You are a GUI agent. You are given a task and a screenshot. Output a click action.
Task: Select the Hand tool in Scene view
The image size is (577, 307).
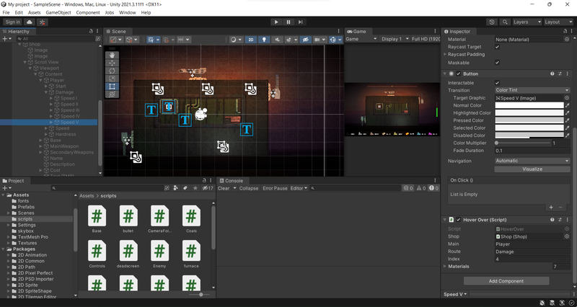tap(112, 55)
